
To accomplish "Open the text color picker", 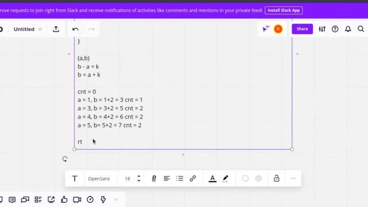I will [212, 179].
